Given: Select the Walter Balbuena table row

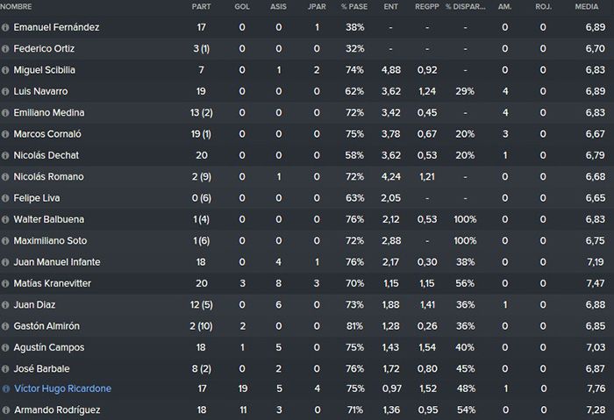Looking at the screenshot, I should click(x=307, y=219).
